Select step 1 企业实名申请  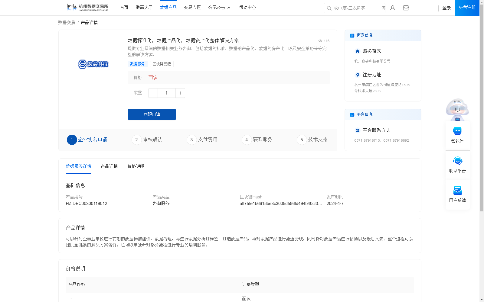point(87,140)
